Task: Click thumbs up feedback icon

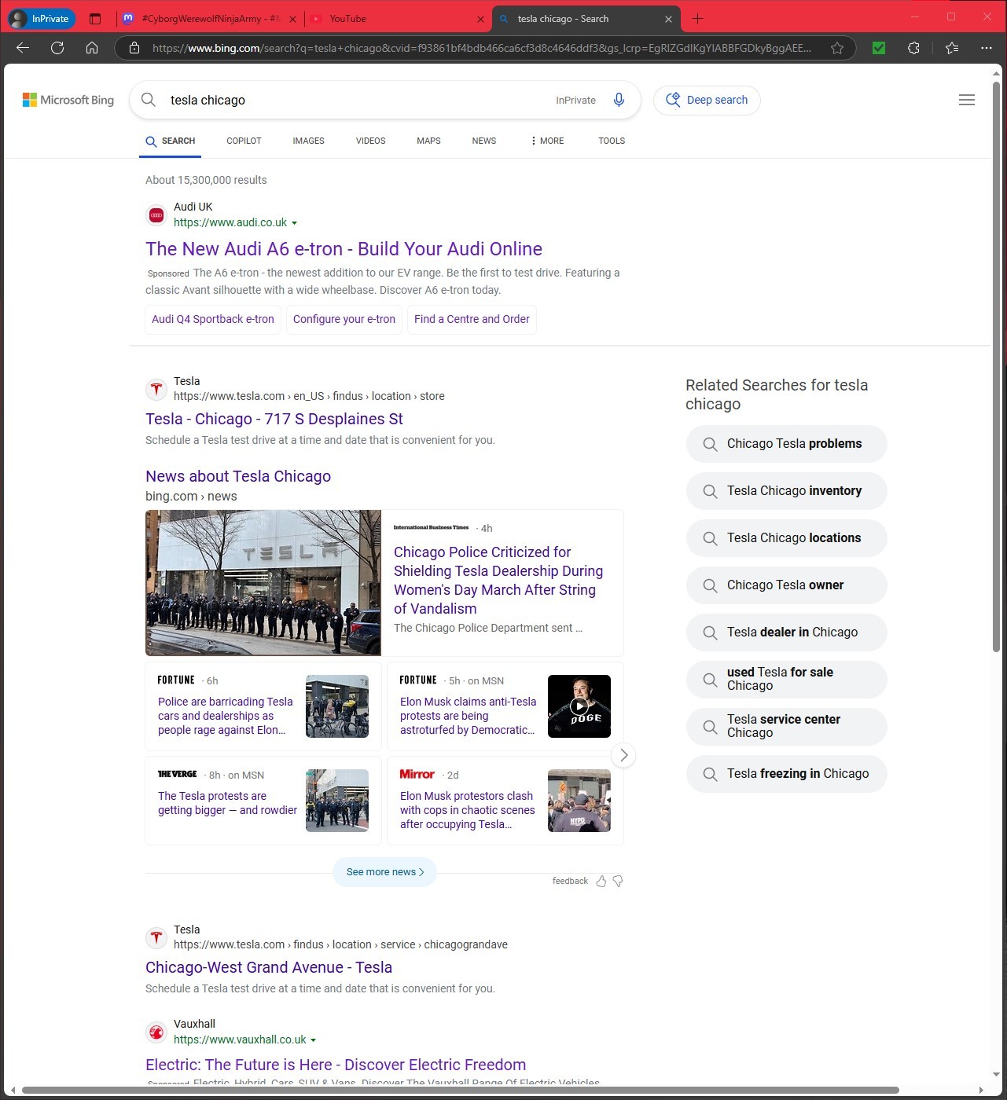Action: tap(601, 882)
